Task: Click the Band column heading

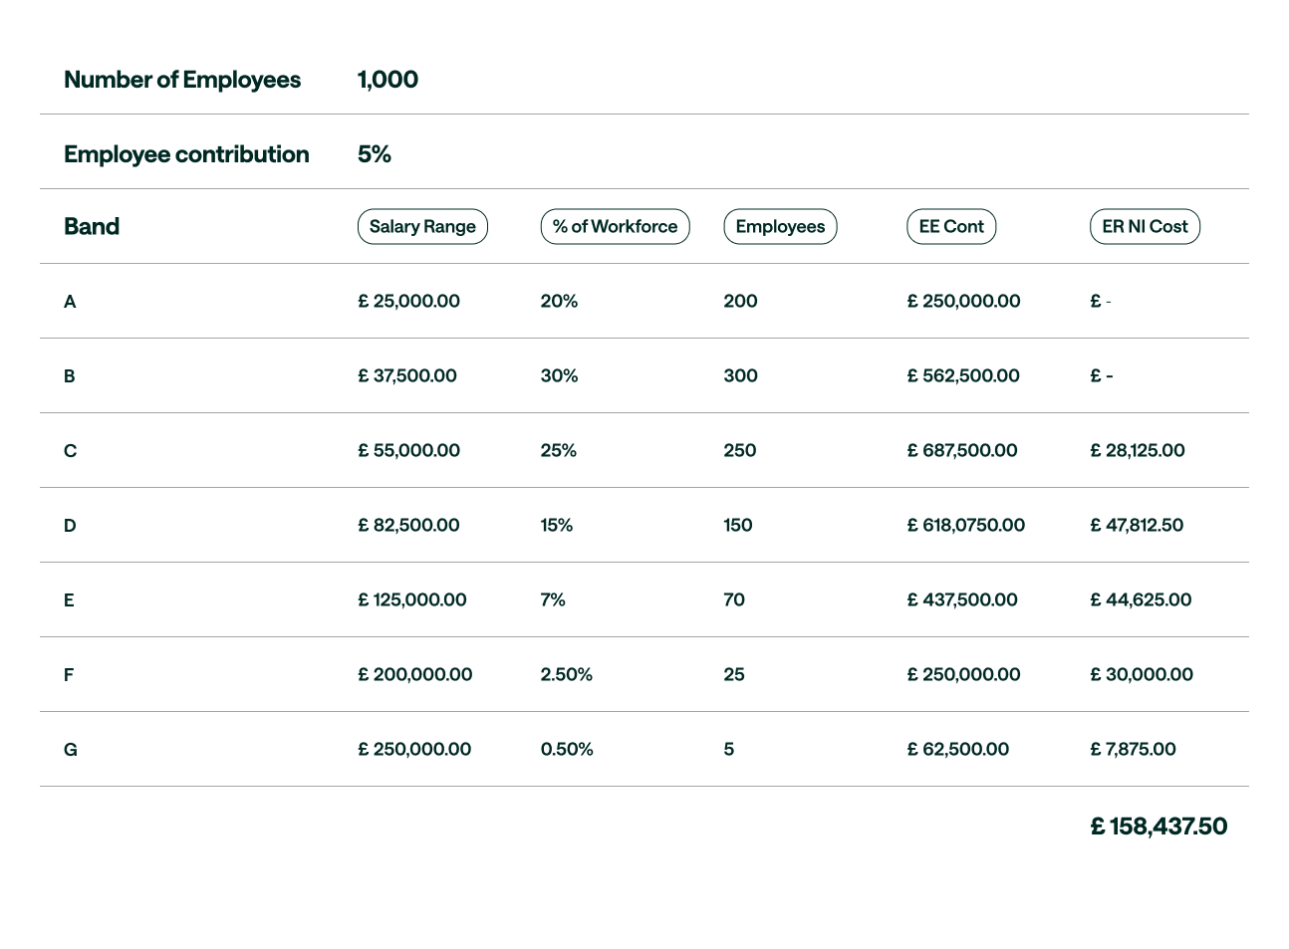Action: (x=92, y=226)
